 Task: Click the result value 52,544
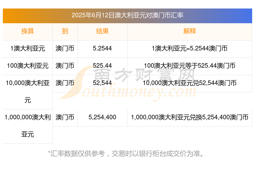pos(102,83)
